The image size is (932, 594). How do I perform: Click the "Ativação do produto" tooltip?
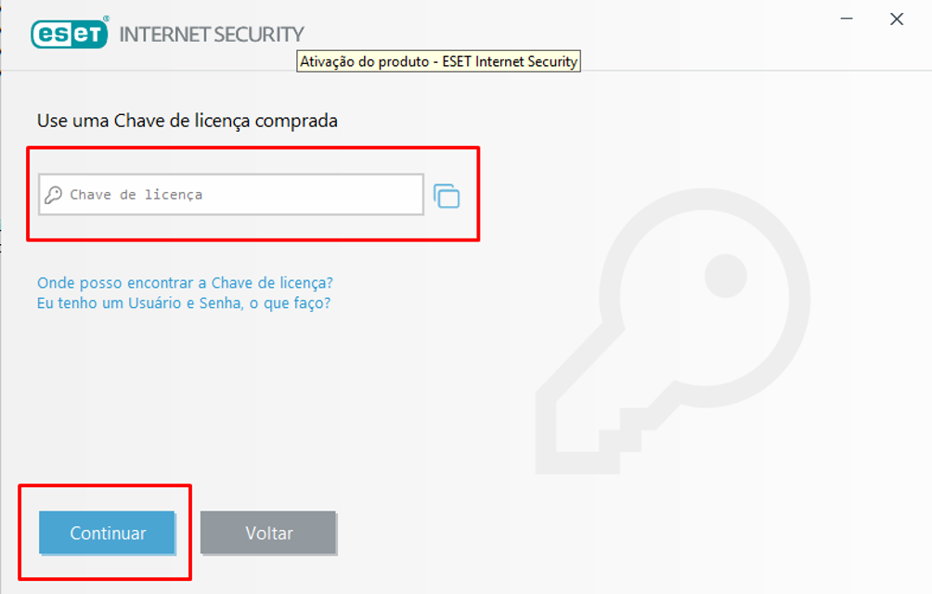[438, 62]
